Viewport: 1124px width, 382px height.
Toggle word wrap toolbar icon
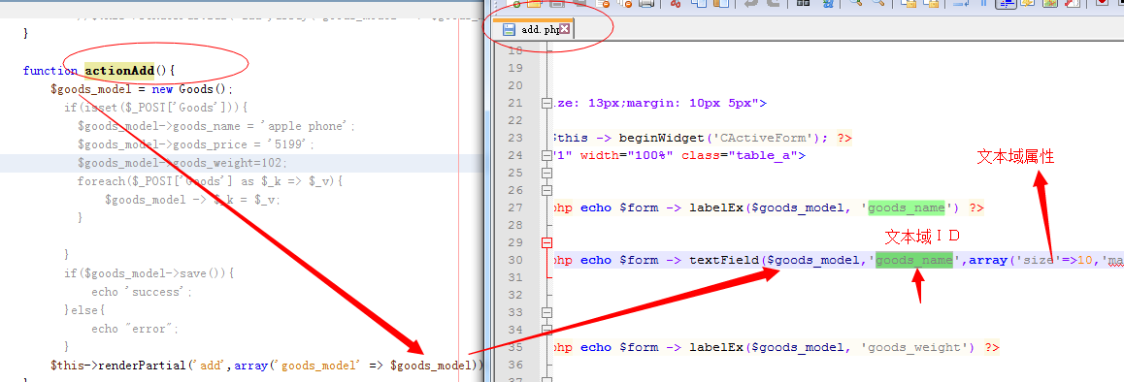[x=960, y=4]
